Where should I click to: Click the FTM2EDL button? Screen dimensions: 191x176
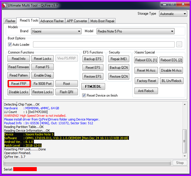click(93, 87)
